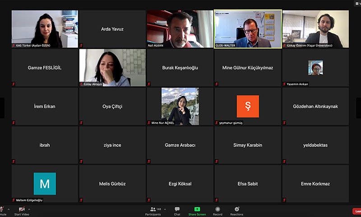The height and width of the screenshot is (217, 361).
Task: Click the orange Ş avatar of şeymanur gümüş
Action: pos(248,106)
